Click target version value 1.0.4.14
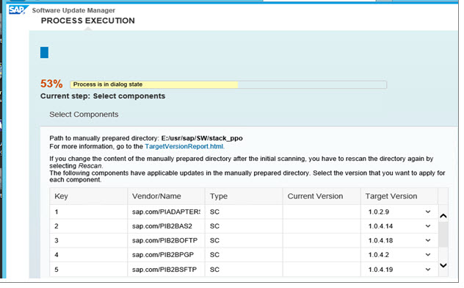The height and width of the screenshot is (288, 464). point(380,226)
